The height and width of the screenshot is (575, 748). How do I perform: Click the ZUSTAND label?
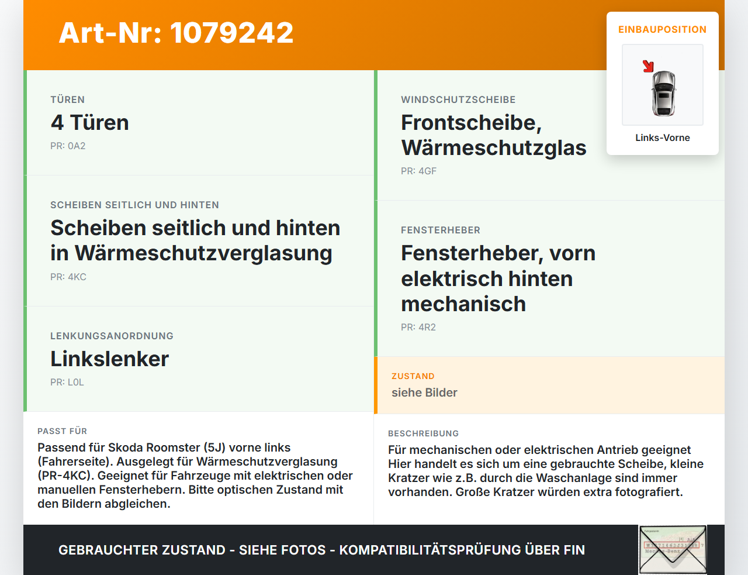click(413, 376)
